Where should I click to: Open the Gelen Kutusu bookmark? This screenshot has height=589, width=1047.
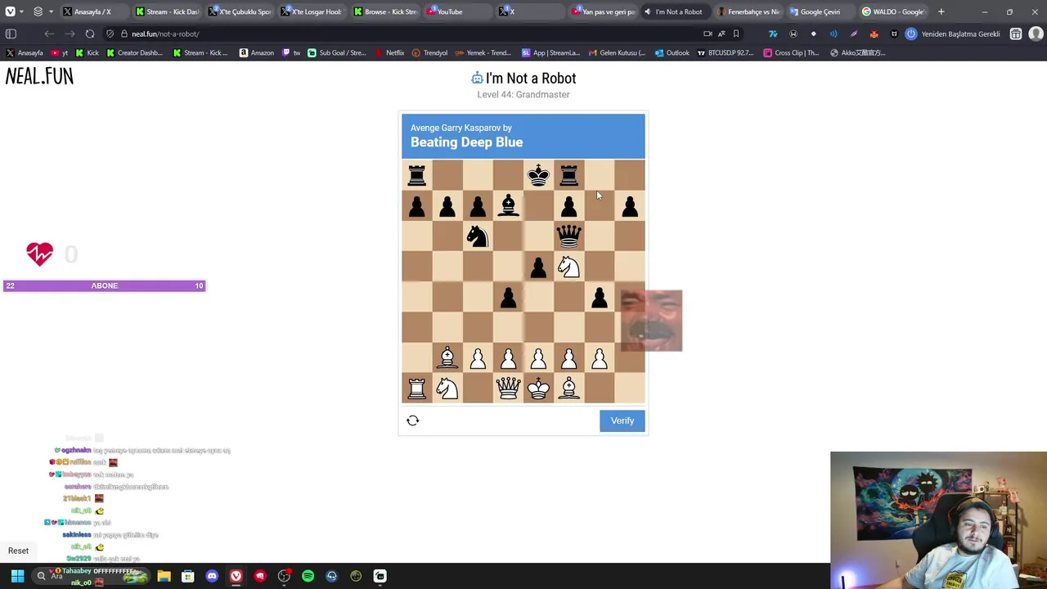click(616, 52)
